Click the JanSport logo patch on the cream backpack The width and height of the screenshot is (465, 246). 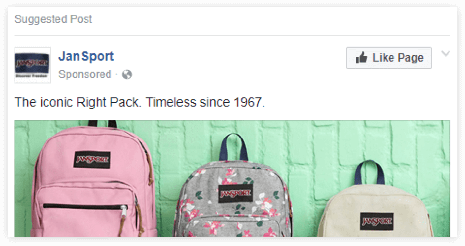click(377, 221)
